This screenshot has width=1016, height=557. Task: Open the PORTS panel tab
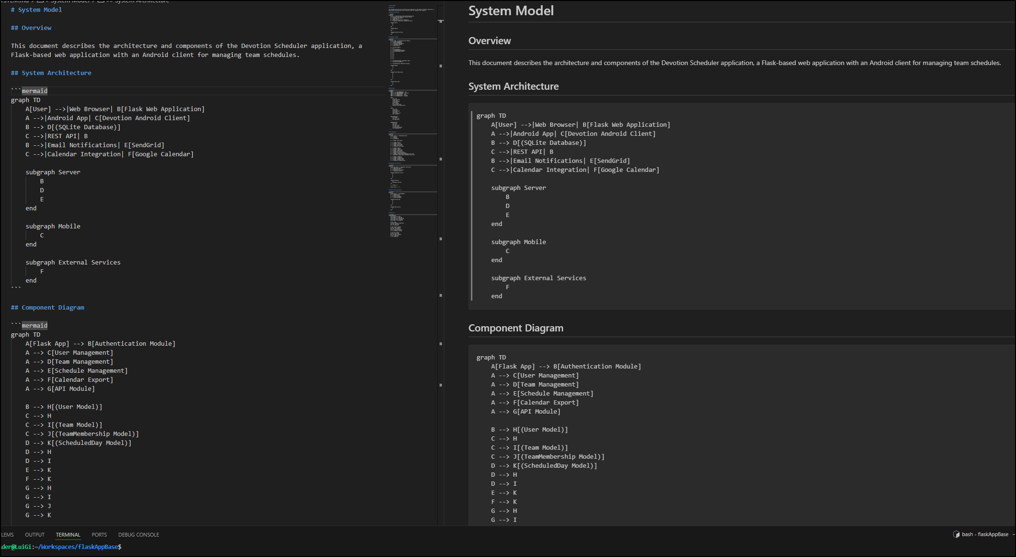(99, 535)
